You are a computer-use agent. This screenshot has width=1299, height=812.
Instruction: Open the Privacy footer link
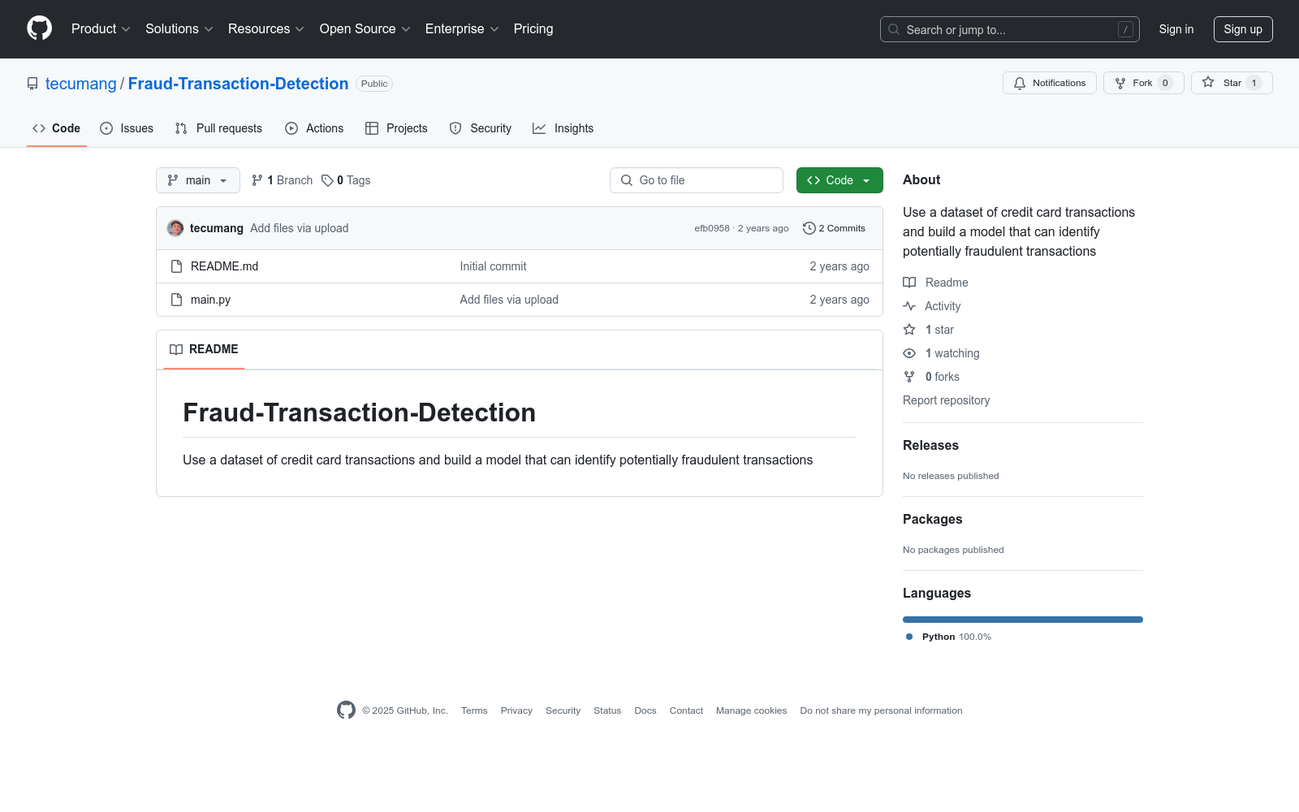516,710
